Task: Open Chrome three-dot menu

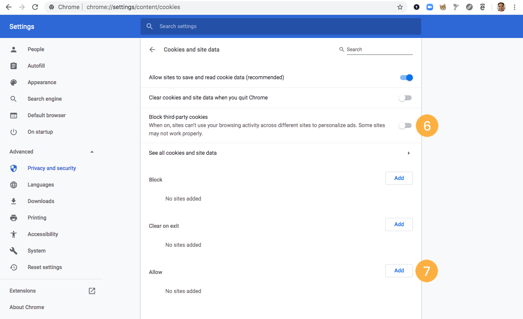Action: tap(514, 7)
